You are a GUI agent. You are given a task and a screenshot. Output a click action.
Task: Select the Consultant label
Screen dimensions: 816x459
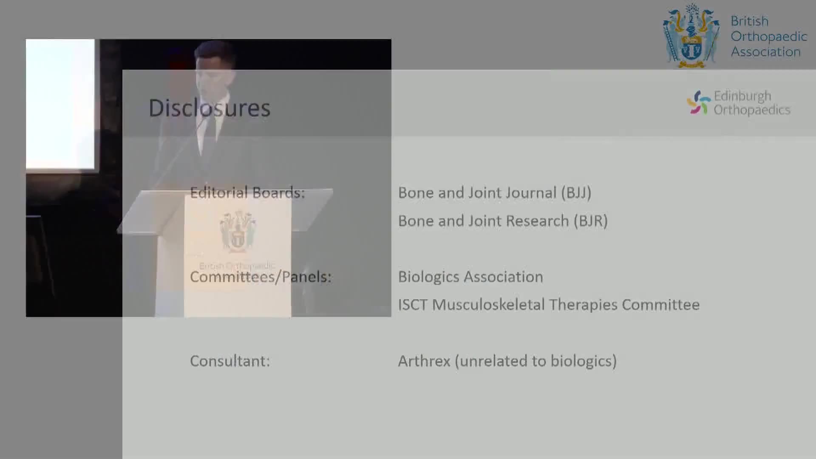[x=230, y=361]
